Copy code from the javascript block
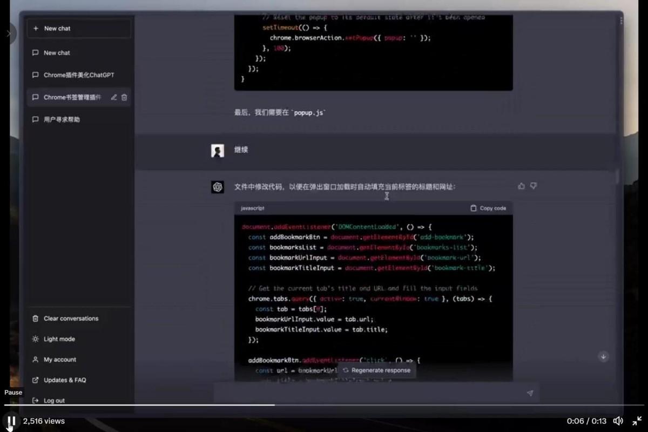 488,208
